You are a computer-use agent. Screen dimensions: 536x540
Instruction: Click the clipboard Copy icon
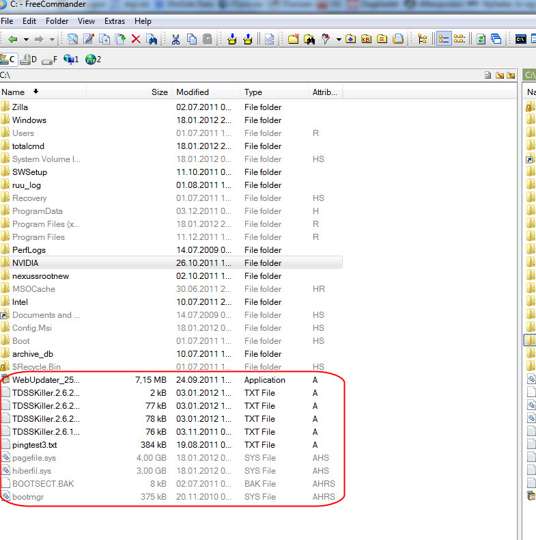pos(192,39)
